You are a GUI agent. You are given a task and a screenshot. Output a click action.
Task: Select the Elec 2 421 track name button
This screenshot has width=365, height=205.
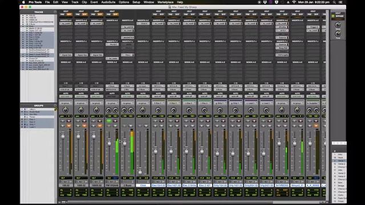[204, 186]
